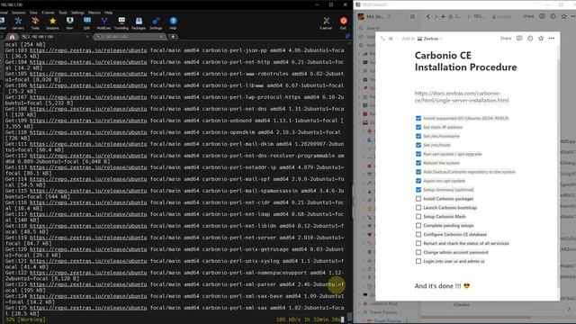
Task: Check Complete pending setups
Action: tap(418, 226)
